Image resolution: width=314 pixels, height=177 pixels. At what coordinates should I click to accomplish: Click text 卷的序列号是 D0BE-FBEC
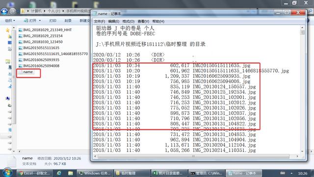tap(126, 33)
